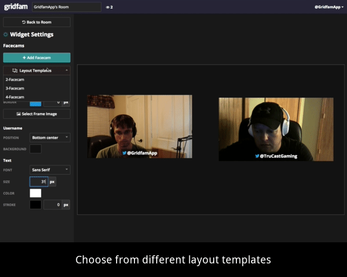
Task: Open the blue border color swatch
Action: click(x=35, y=104)
